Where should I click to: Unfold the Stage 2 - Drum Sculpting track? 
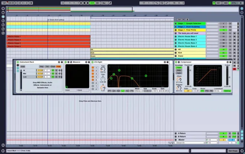(176, 27)
